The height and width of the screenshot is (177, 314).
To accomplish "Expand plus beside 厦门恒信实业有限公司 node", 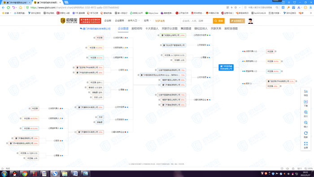I will (x=158, y=35).
